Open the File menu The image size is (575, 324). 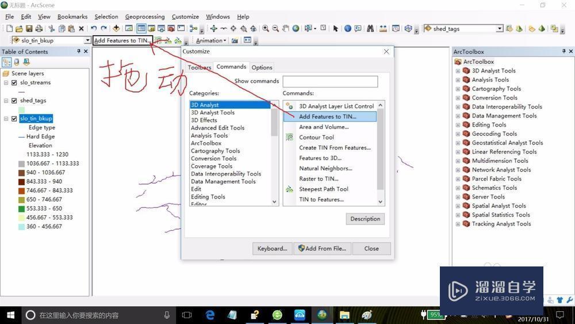tap(10, 17)
